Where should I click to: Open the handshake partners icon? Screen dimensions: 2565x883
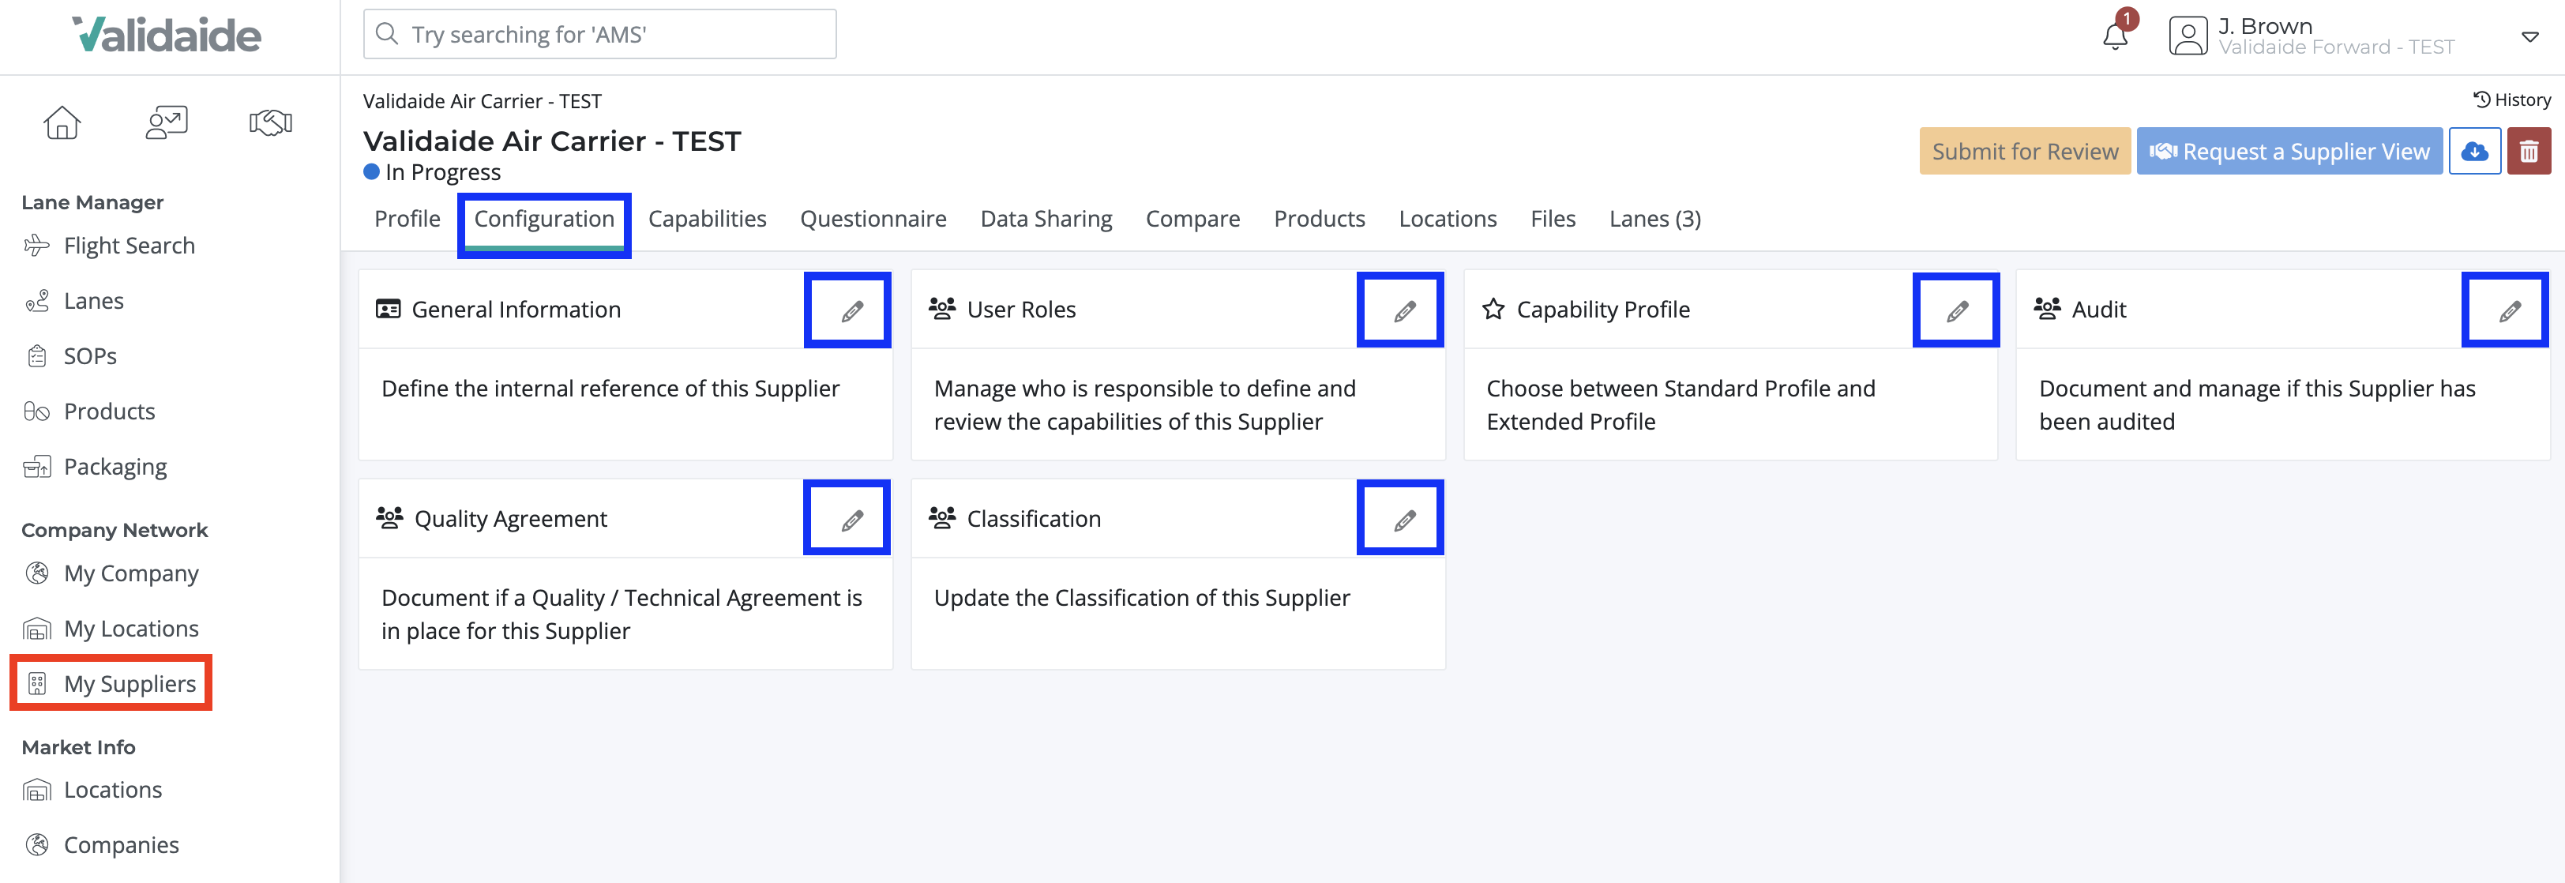pos(270,122)
